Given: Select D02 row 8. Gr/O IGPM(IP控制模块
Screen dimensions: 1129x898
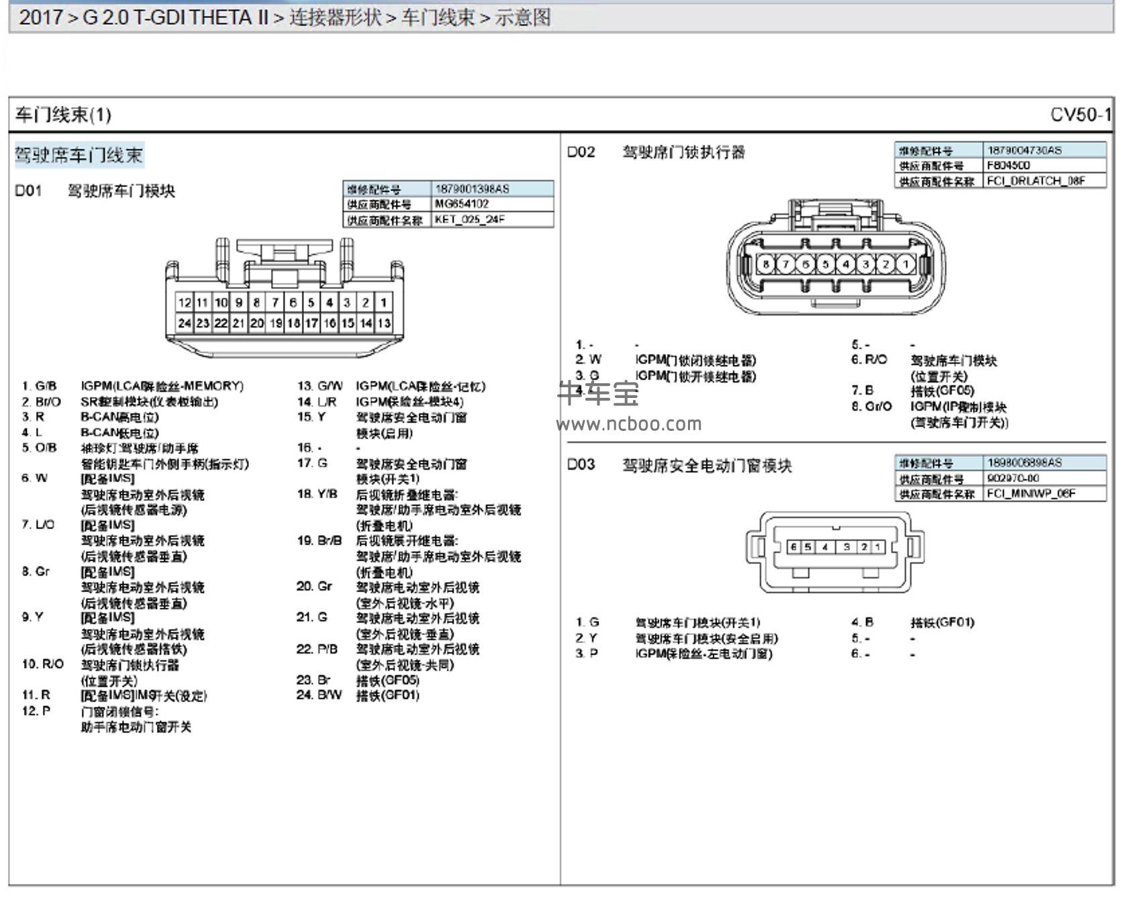Looking at the screenshot, I should [x=930, y=414].
